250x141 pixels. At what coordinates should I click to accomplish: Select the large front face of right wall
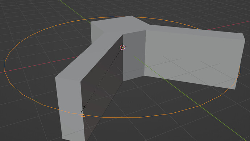[x=193, y=59]
